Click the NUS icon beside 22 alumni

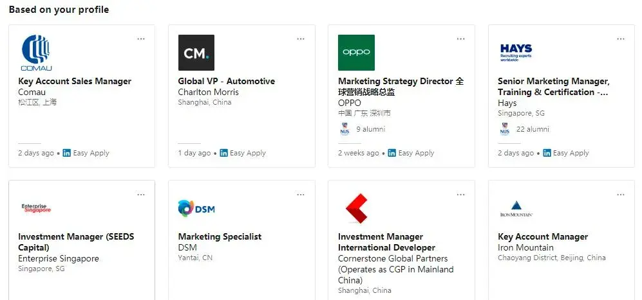pos(505,129)
